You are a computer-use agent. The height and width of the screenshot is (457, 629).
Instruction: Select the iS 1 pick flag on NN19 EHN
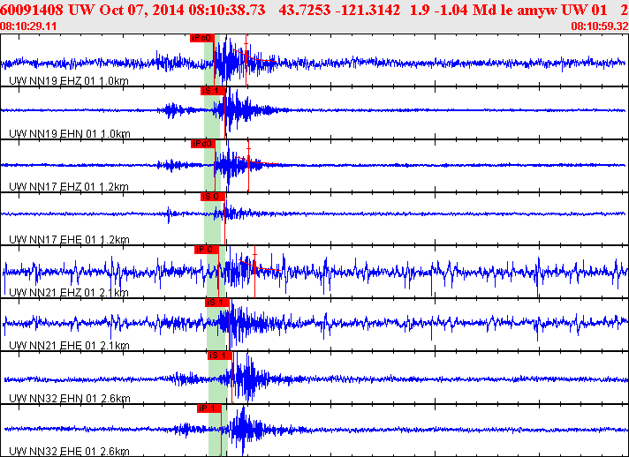coord(213,91)
